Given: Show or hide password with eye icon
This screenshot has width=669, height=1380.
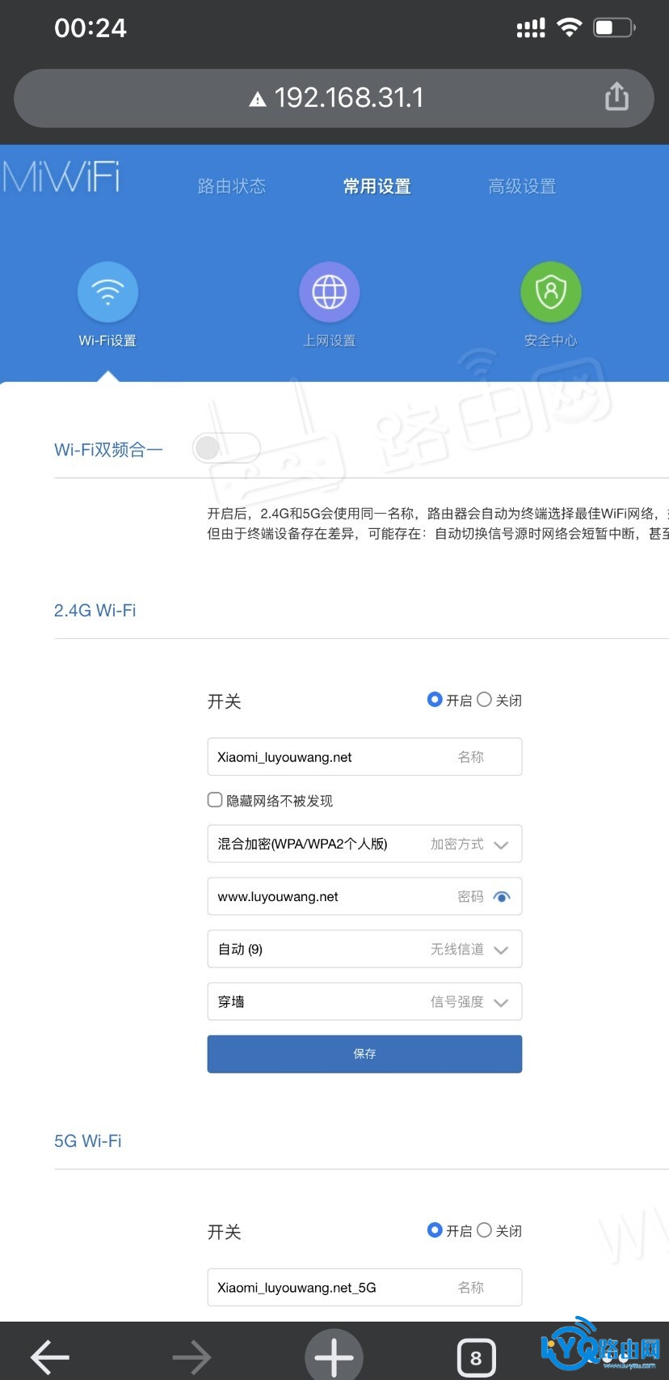Looking at the screenshot, I should (502, 897).
